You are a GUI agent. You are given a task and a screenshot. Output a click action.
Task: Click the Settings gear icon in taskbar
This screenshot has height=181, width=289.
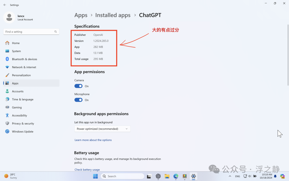coord(193,176)
